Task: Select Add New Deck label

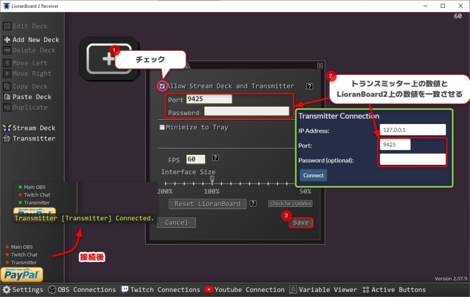Action: tap(36, 39)
